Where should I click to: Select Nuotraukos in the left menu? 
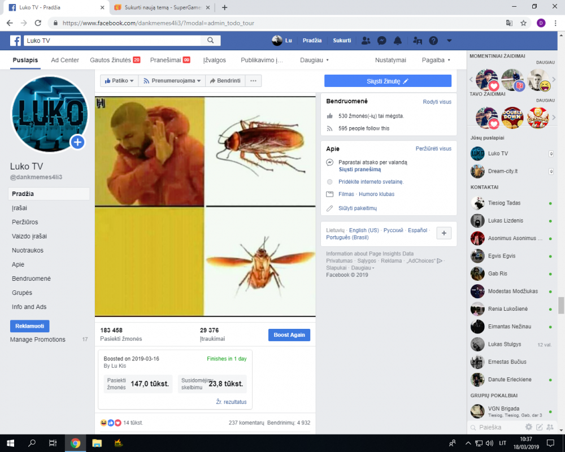click(28, 250)
